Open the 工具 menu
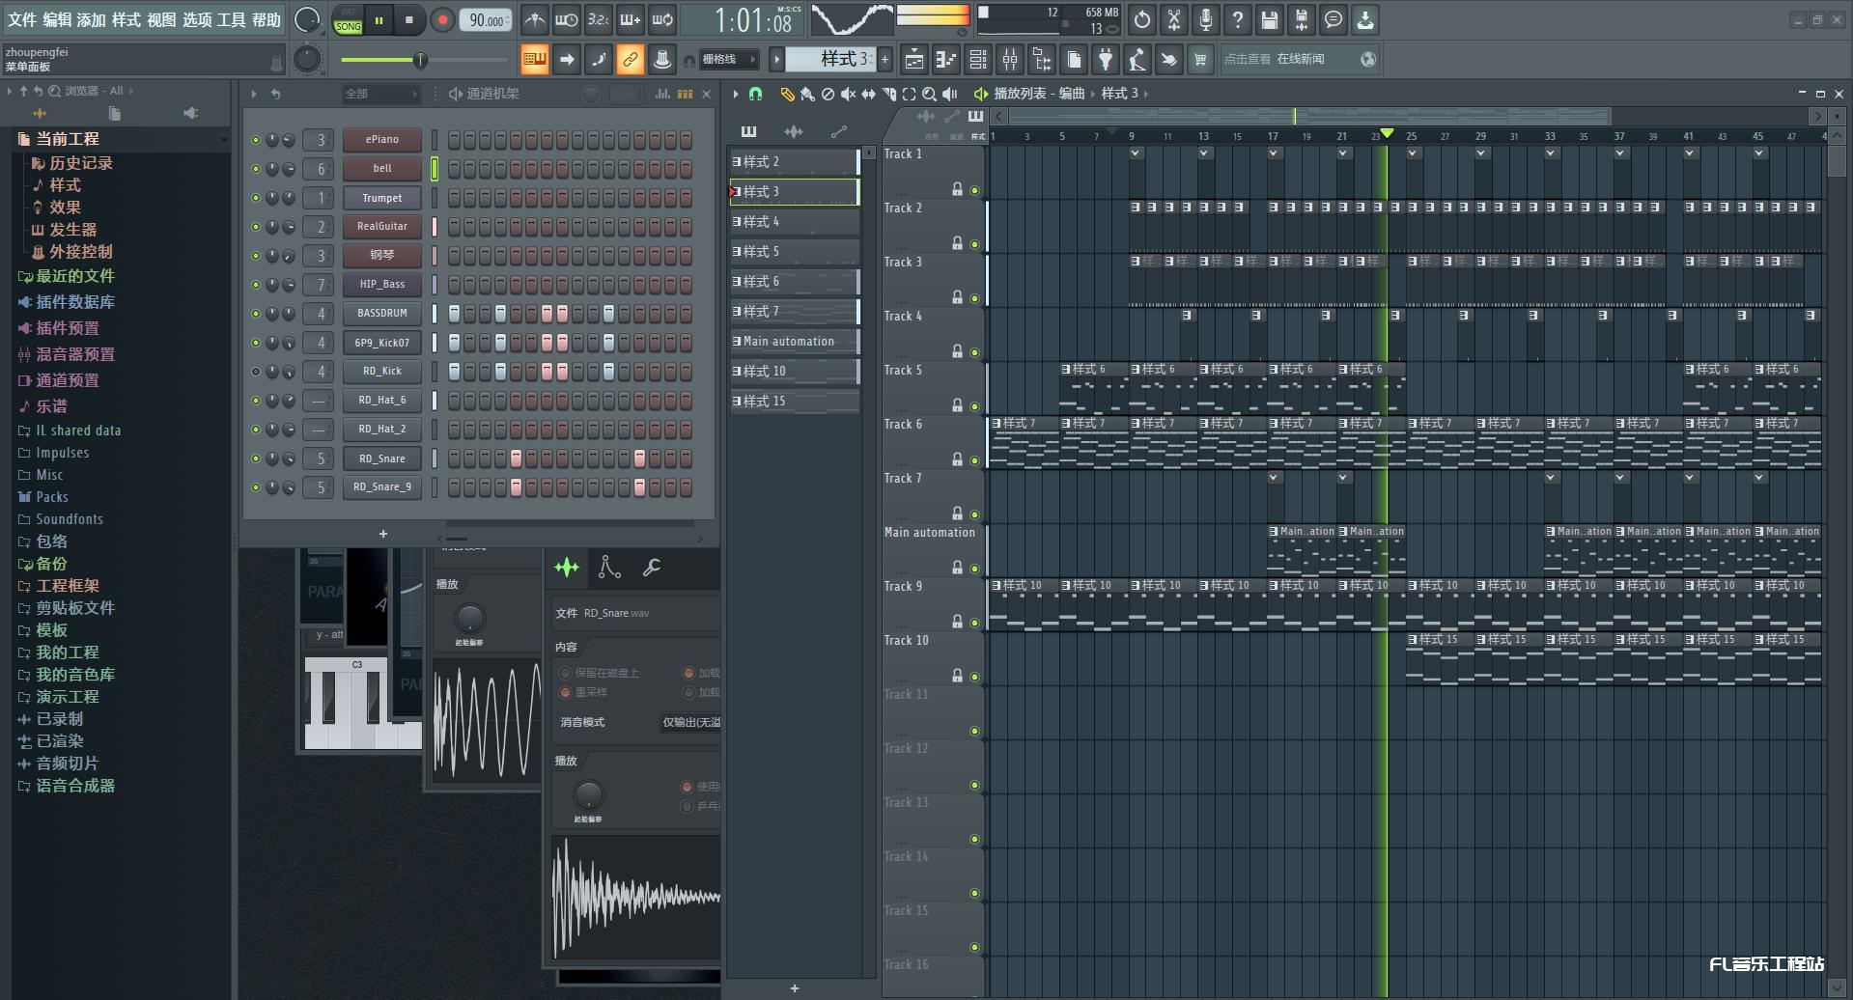 coord(232,19)
